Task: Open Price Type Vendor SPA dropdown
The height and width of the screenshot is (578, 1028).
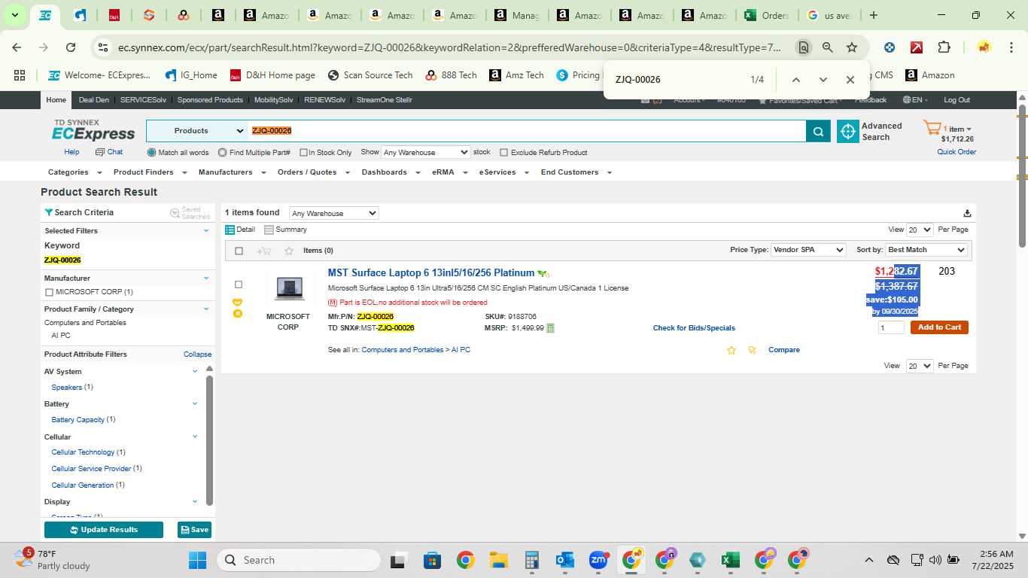Action: pos(808,250)
